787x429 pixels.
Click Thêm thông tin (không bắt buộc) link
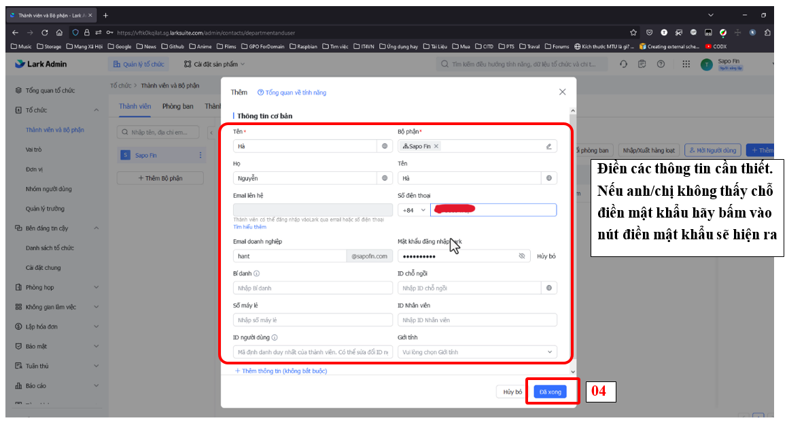point(281,371)
